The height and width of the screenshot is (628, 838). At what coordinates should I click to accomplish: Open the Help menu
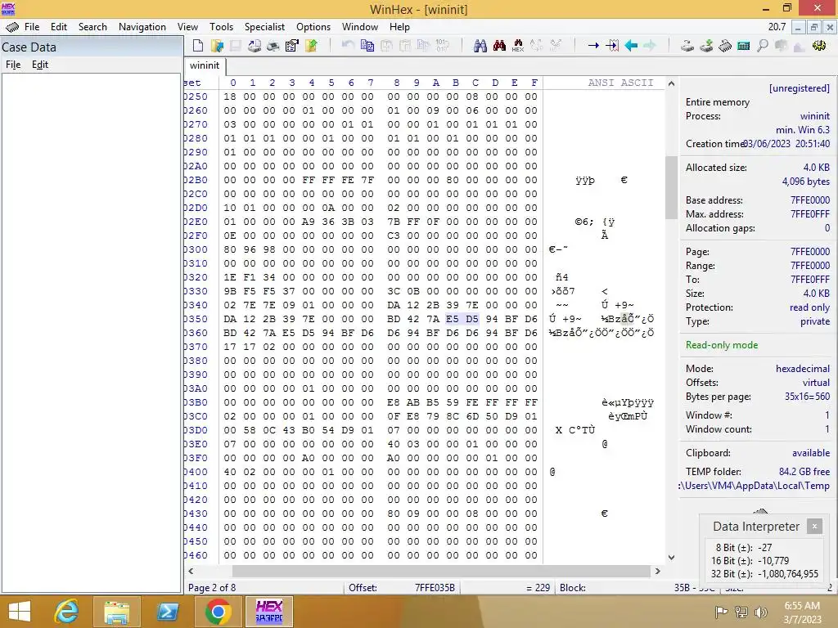pyautogui.click(x=399, y=27)
